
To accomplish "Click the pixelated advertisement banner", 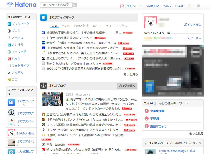I will [173, 71].
